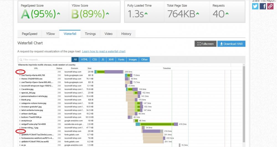Switch to the Timings tab
Viewport: 277px width, 147px height.
pos(90,34)
